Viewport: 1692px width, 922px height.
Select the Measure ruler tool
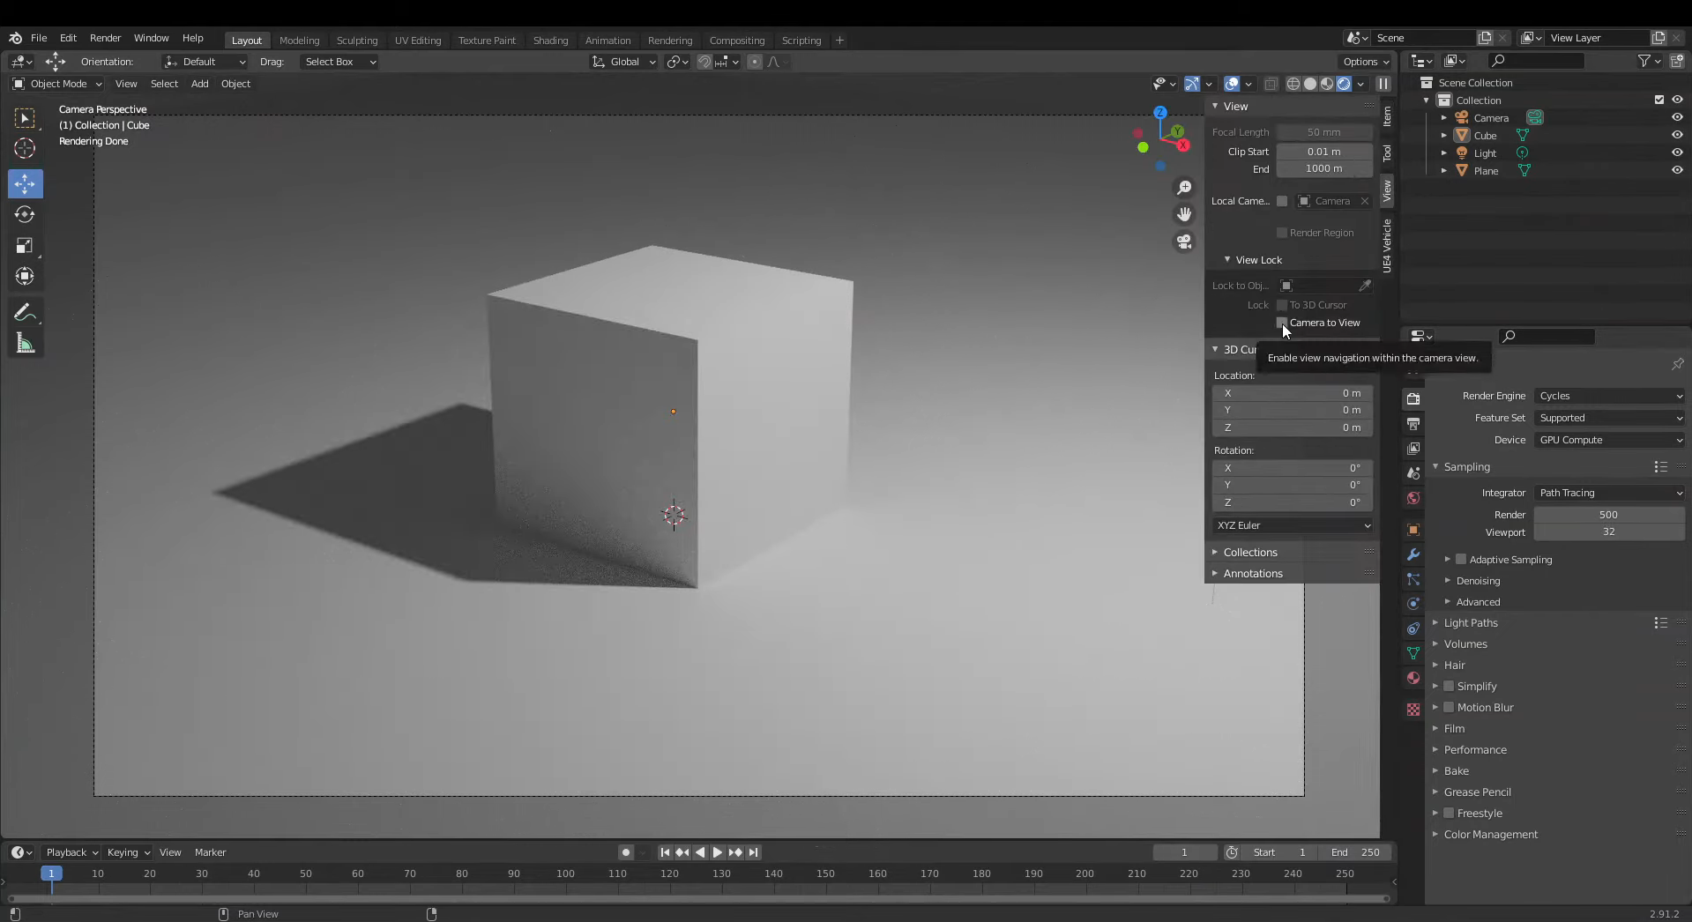pos(25,344)
